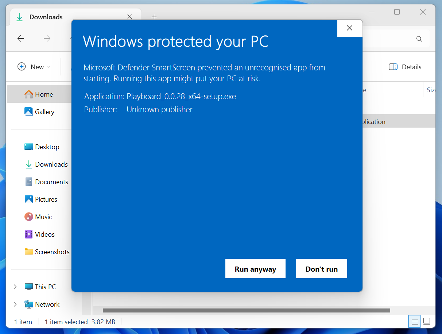The height and width of the screenshot is (334, 442).
Task: Toggle the Details pane button
Action: point(405,67)
